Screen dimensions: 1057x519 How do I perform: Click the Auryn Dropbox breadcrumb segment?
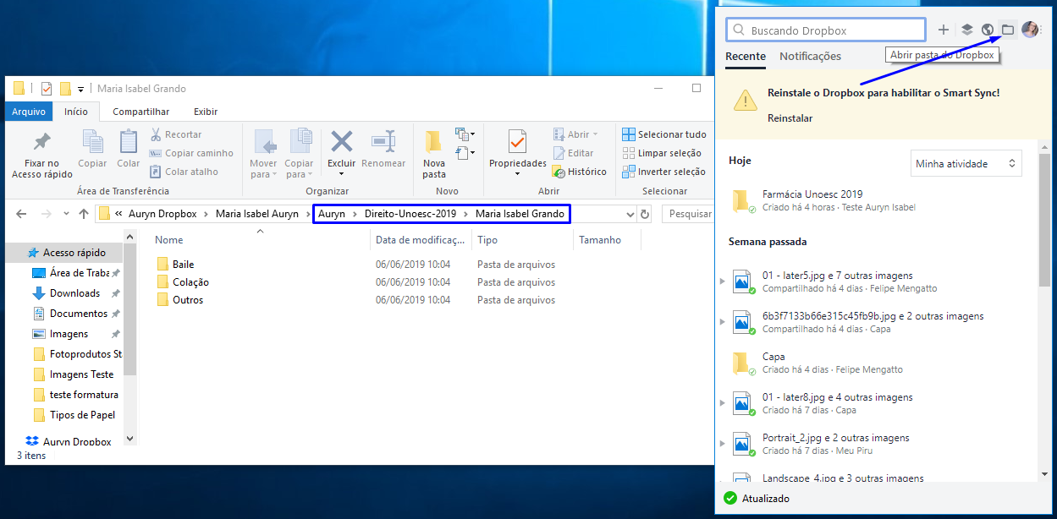(162, 214)
